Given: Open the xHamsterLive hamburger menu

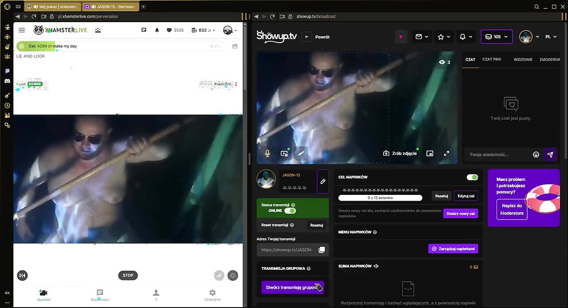Looking at the screenshot, I should pyautogui.click(x=22, y=30).
